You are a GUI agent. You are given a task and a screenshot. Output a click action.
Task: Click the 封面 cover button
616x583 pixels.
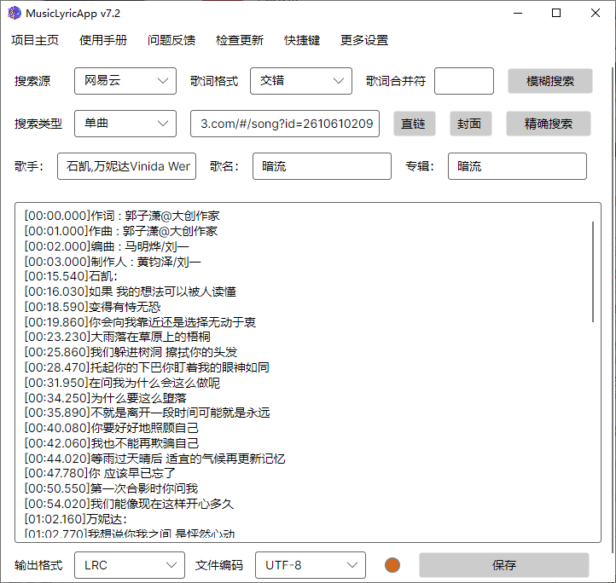point(470,124)
